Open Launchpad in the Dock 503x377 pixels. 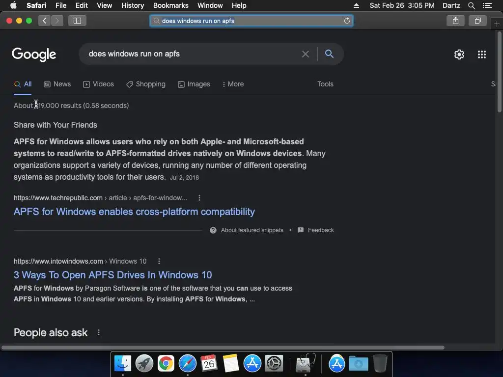point(144,364)
